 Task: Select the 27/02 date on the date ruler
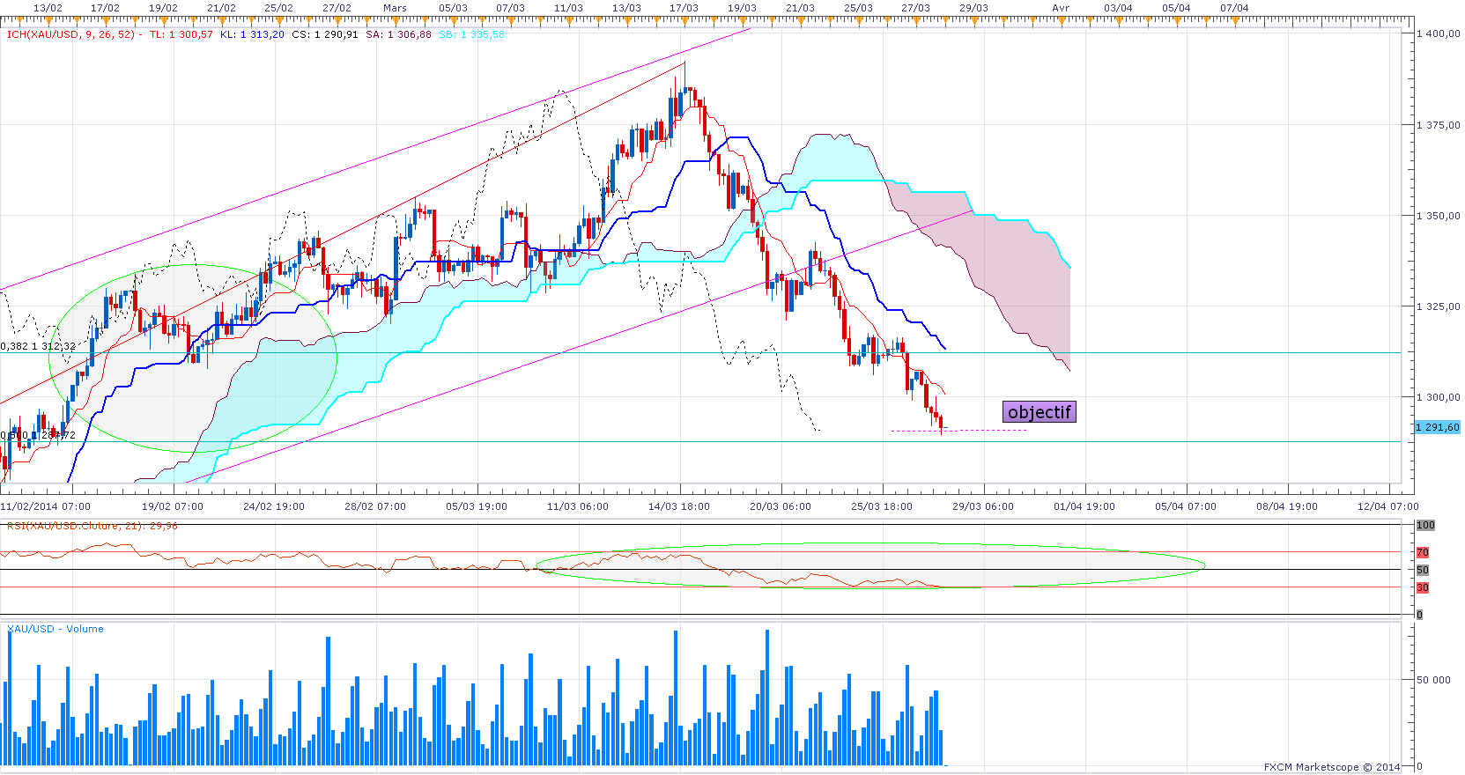pyautogui.click(x=337, y=8)
